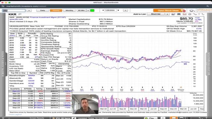Toggle the orange layout button in bottom bar

coord(174,118)
